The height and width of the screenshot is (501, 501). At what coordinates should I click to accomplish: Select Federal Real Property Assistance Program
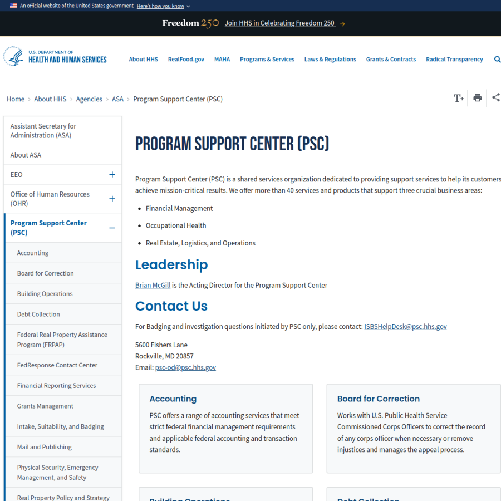pos(63,340)
